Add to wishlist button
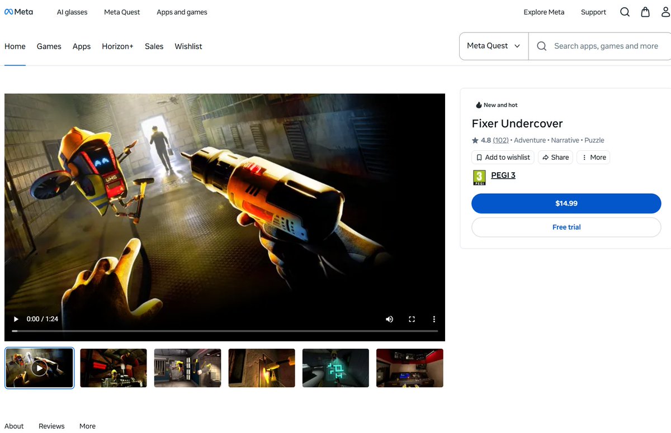 503,158
